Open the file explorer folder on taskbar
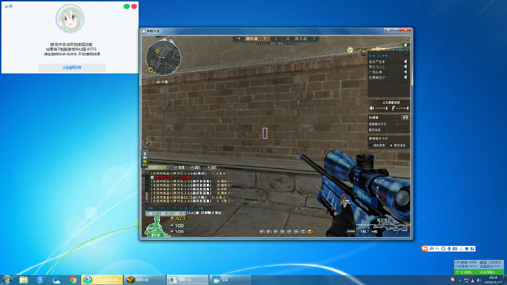Viewport: 507px width, 285px height. point(23,280)
